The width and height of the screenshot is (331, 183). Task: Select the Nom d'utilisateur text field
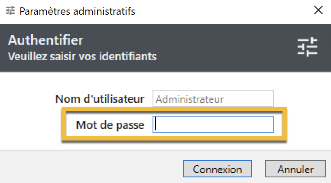pos(213,98)
